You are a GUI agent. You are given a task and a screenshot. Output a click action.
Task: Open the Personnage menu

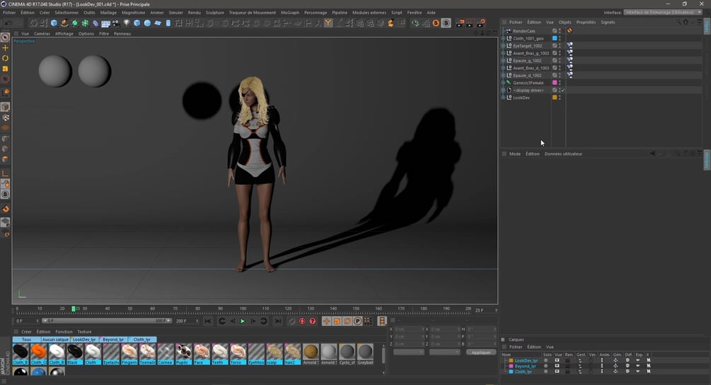(x=315, y=13)
